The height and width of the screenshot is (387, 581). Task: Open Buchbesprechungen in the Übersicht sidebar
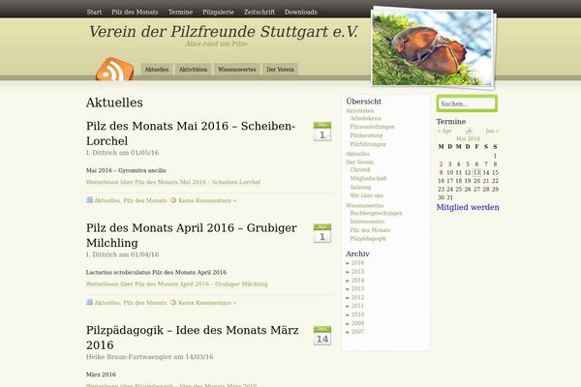[376, 213]
